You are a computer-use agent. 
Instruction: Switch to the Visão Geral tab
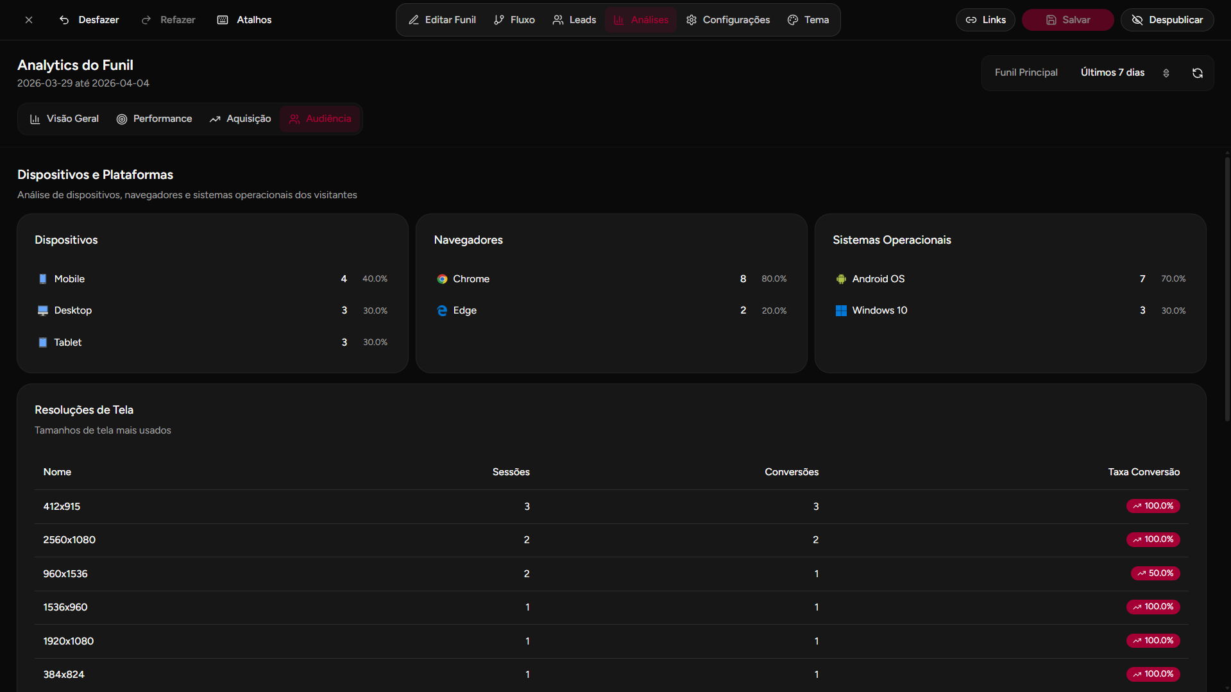(x=64, y=119)
